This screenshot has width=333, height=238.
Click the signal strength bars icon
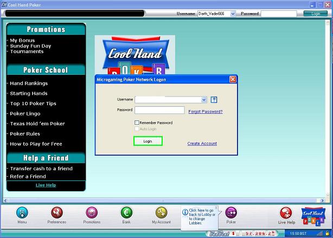(x=319, y=233)
